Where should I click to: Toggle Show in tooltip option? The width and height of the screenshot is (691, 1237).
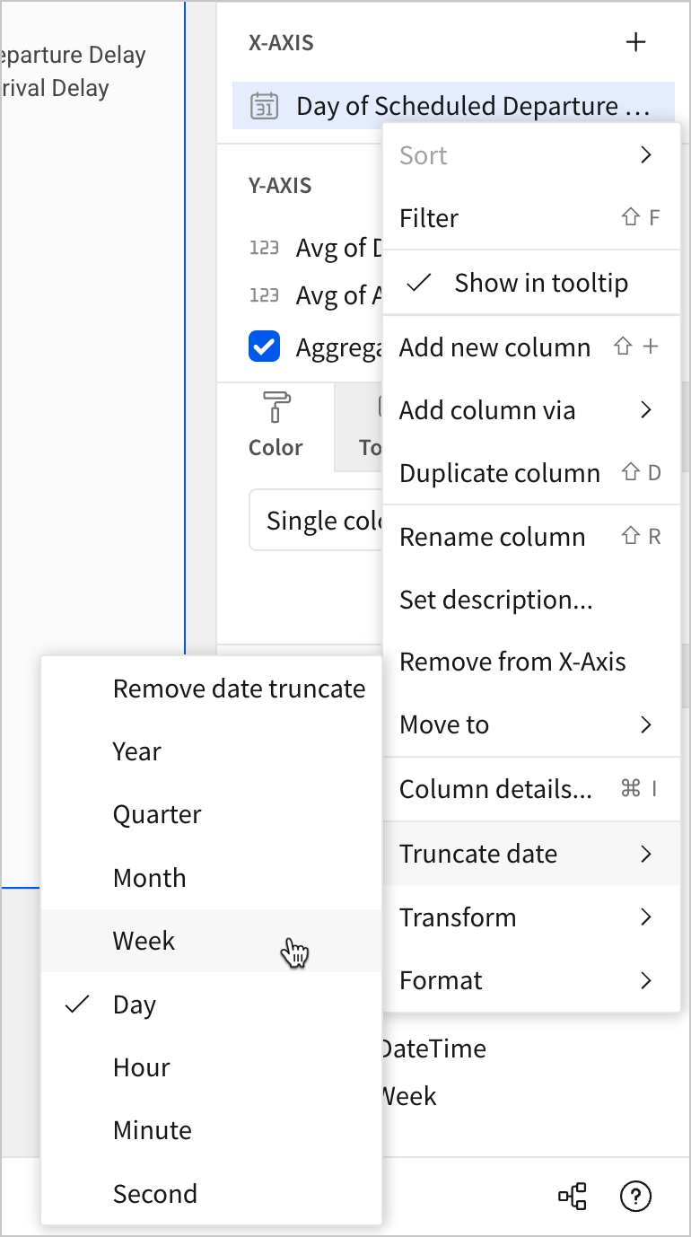click(x=530, y=283)
